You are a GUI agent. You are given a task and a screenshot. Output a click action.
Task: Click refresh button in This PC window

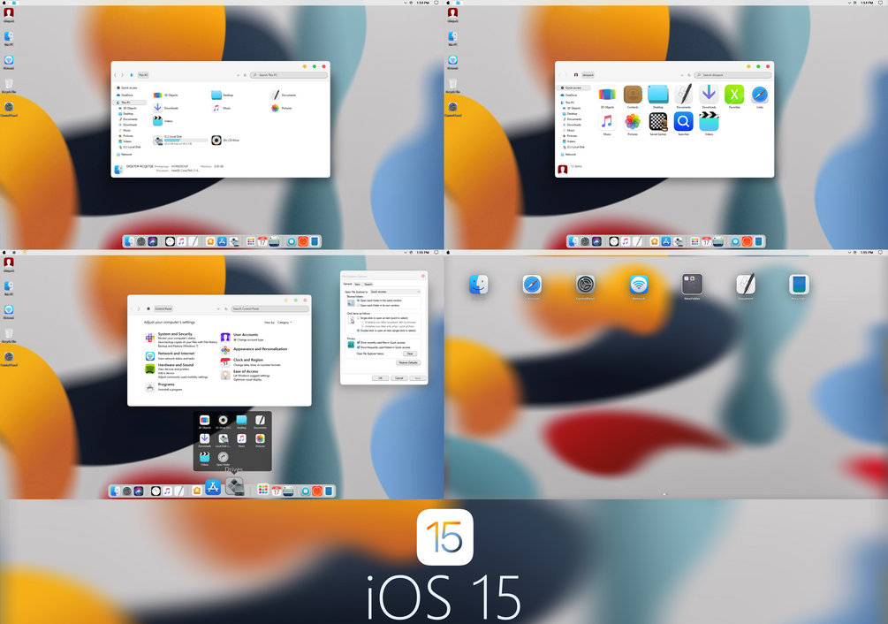[245, 75]
